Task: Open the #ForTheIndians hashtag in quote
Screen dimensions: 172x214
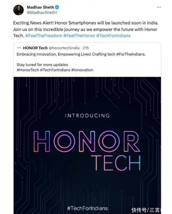Action: coord(131,54)
